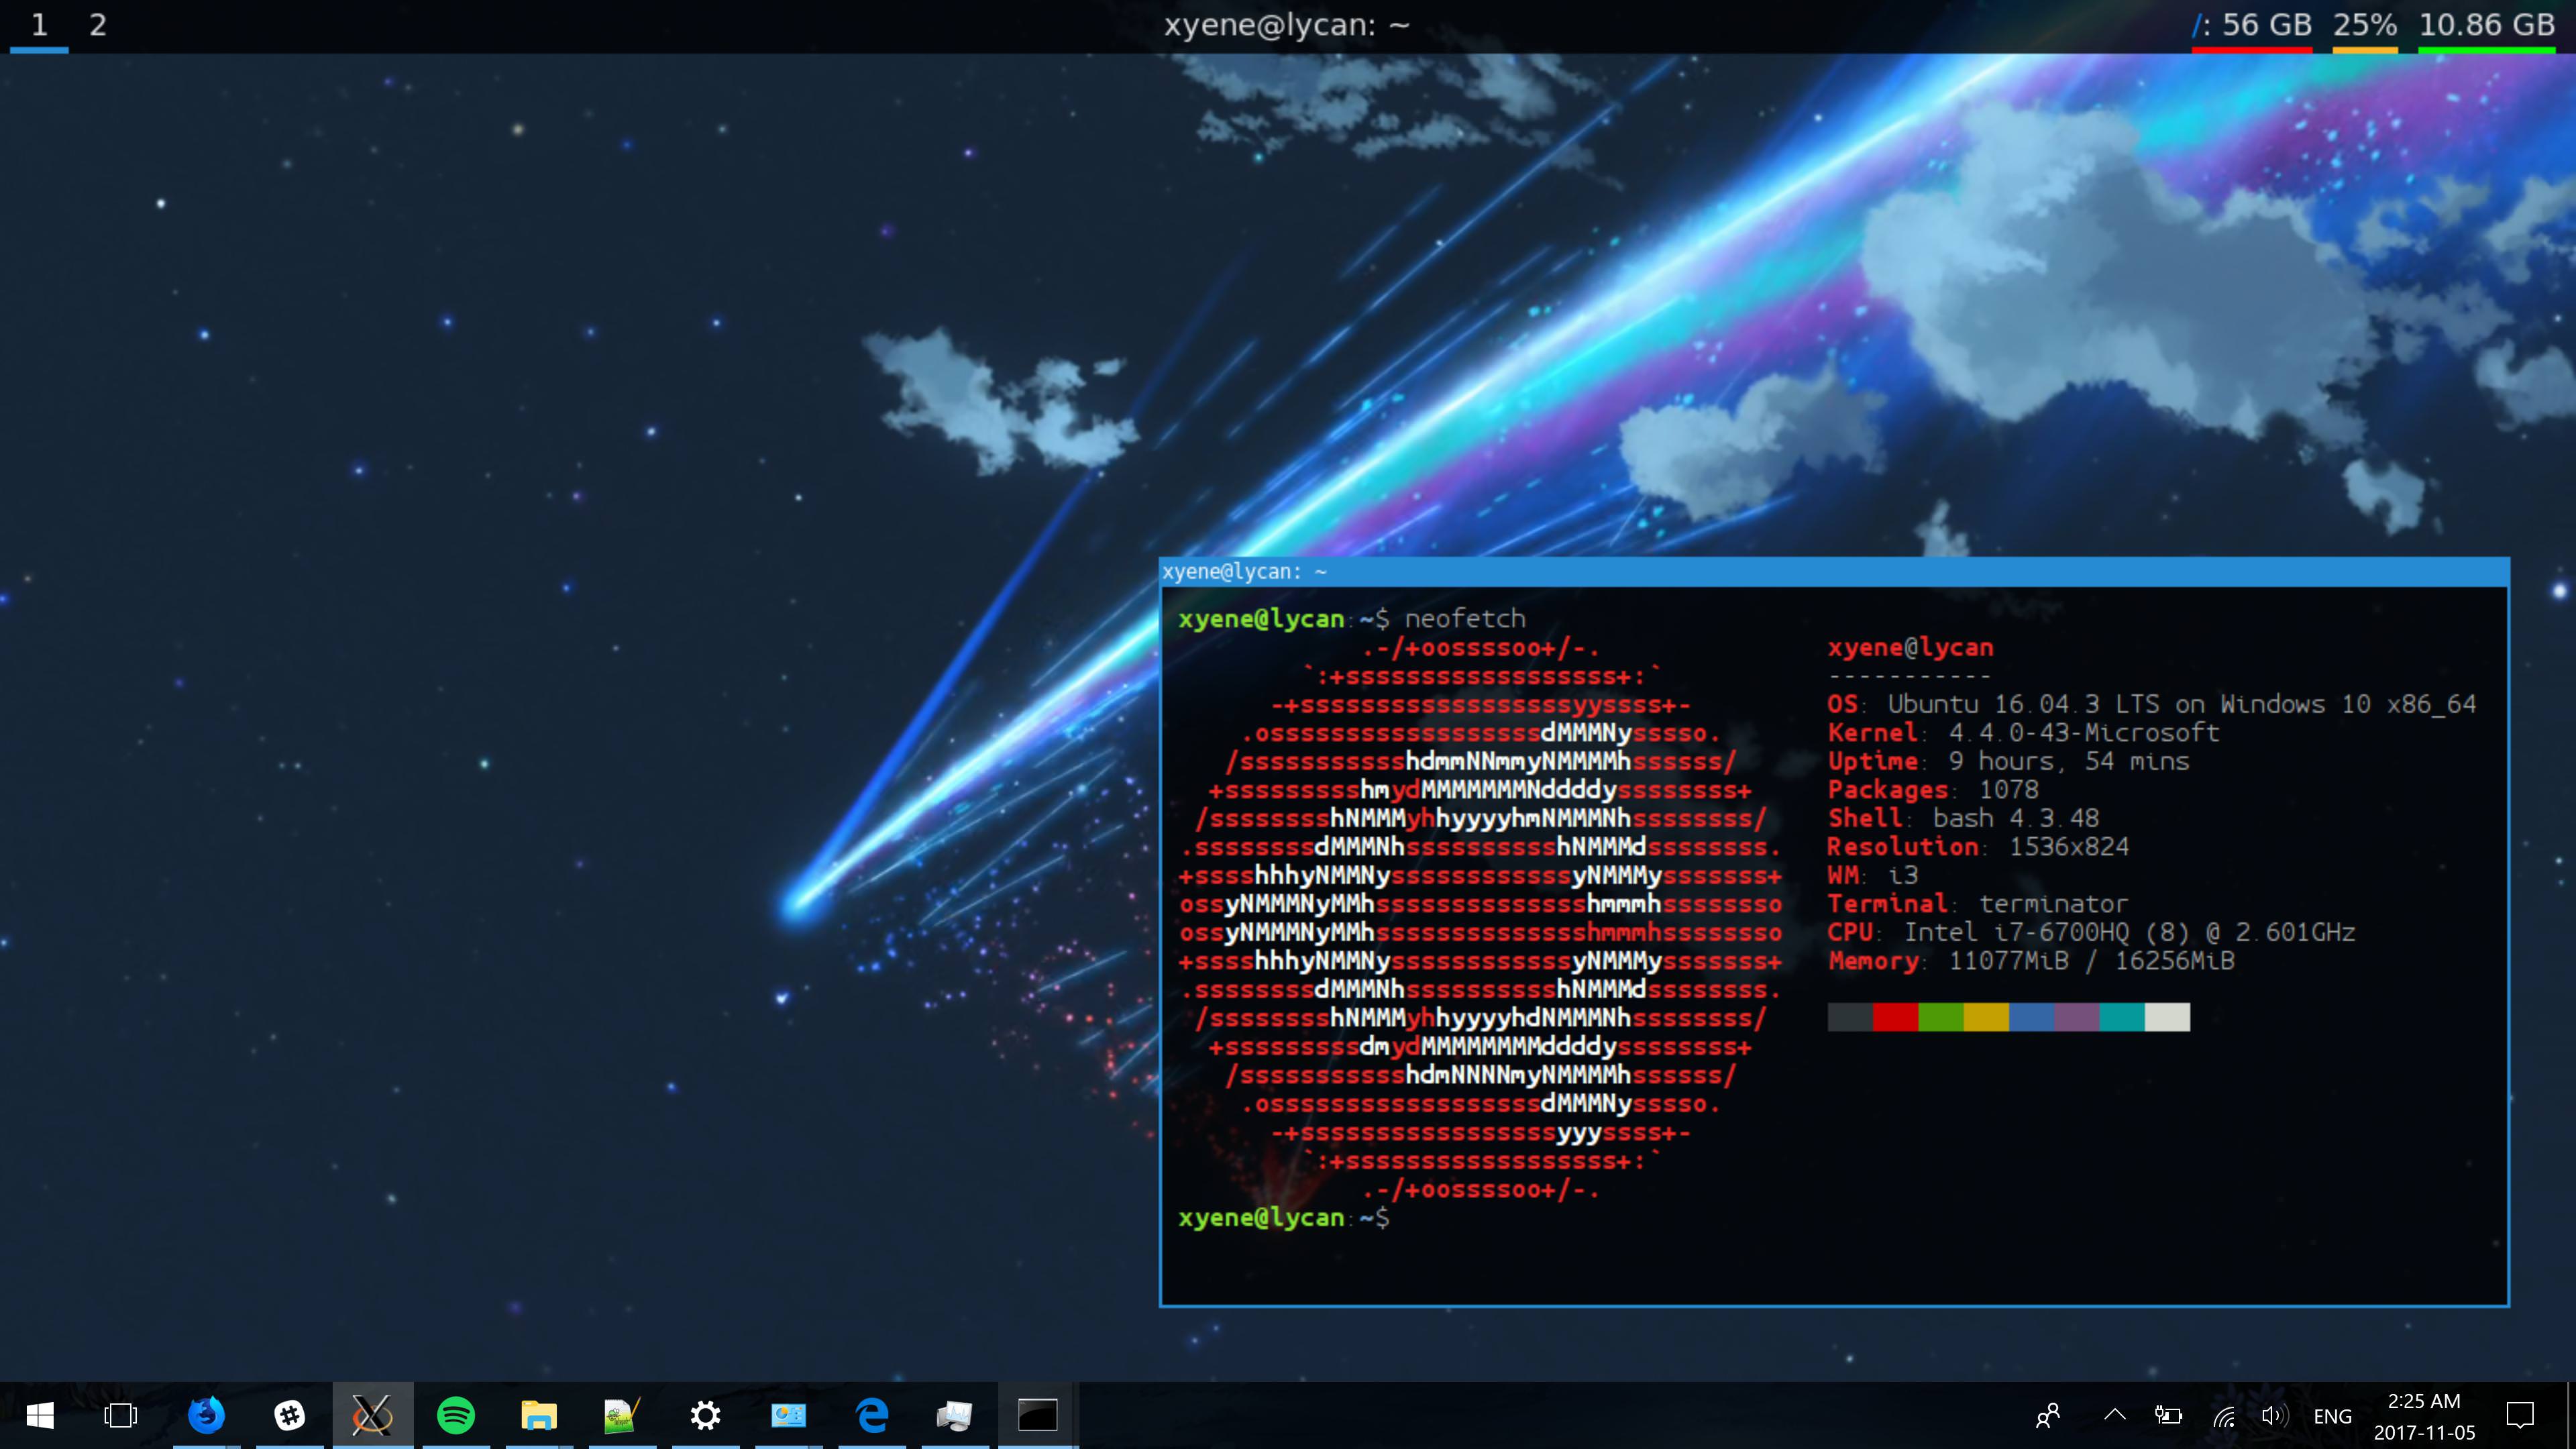Open the clock and date calendar flyout
2576x1449 pixels.
pos(2424,1416)
